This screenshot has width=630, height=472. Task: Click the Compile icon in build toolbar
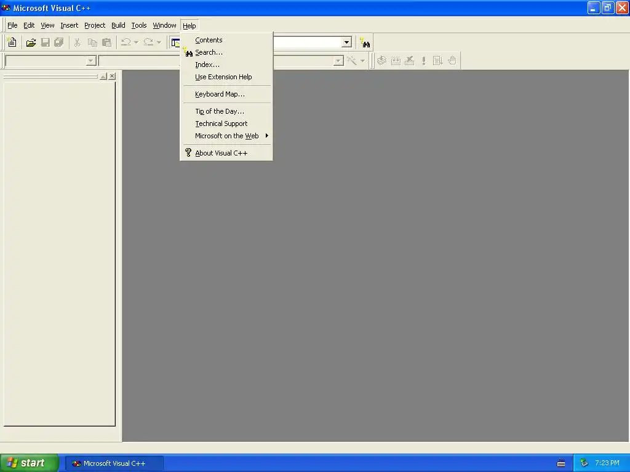point(381,61)
